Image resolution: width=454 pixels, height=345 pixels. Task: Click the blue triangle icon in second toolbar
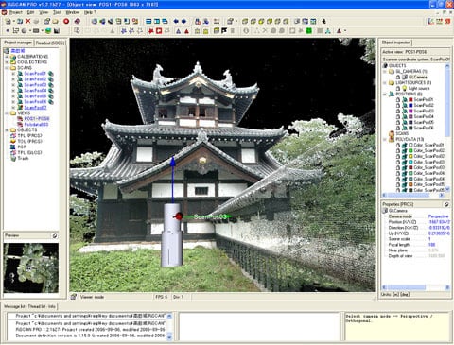coord(179,31)
